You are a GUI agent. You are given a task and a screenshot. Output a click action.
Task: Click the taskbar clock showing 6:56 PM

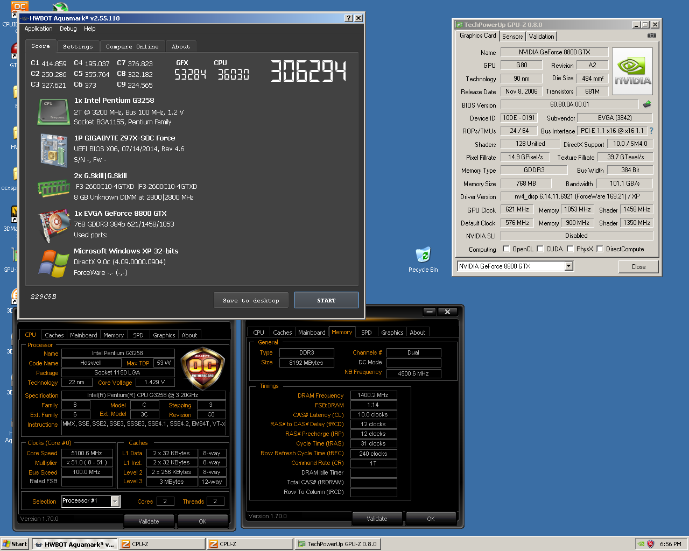pos(671,544)
